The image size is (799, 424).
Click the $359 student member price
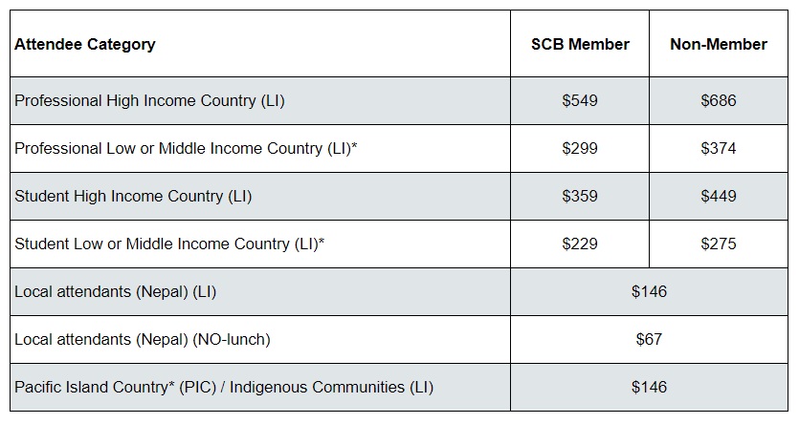580,196
